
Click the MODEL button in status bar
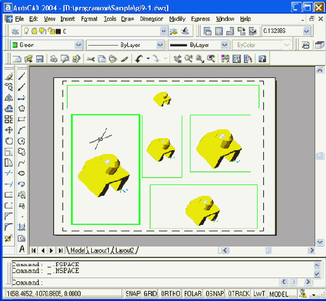279,293
